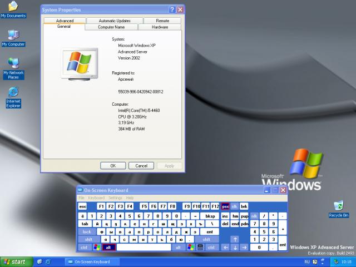The height and width of the screenshot is (267, 356).
Task: Select the Recycle Bin desktop icon
Action: (339, 209)
